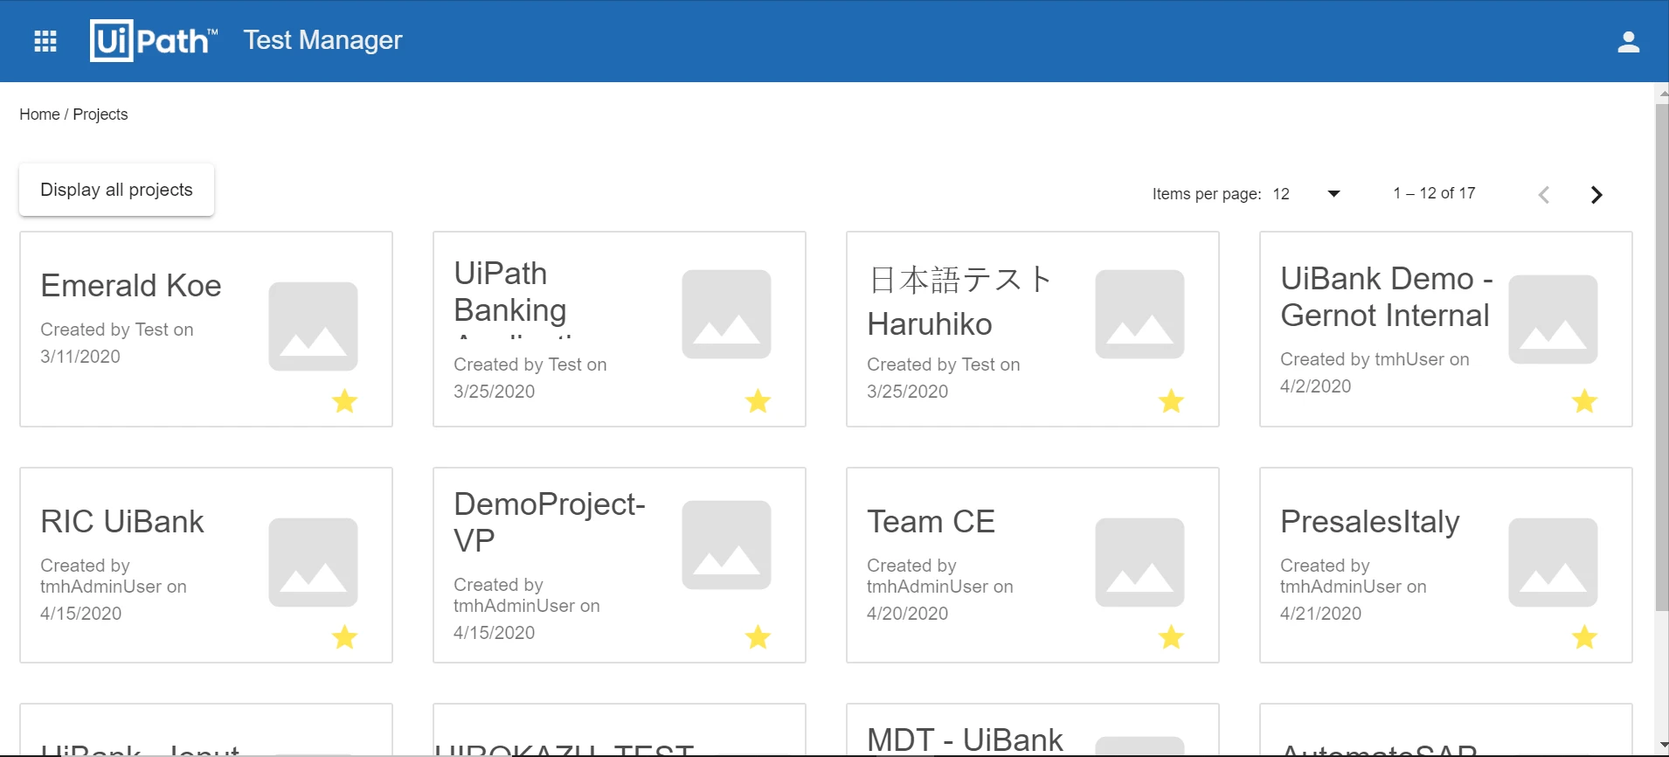This screenshot has height=757, width=1669.
Task: Open the Emerald Koe project title
Action: [131, 286]
